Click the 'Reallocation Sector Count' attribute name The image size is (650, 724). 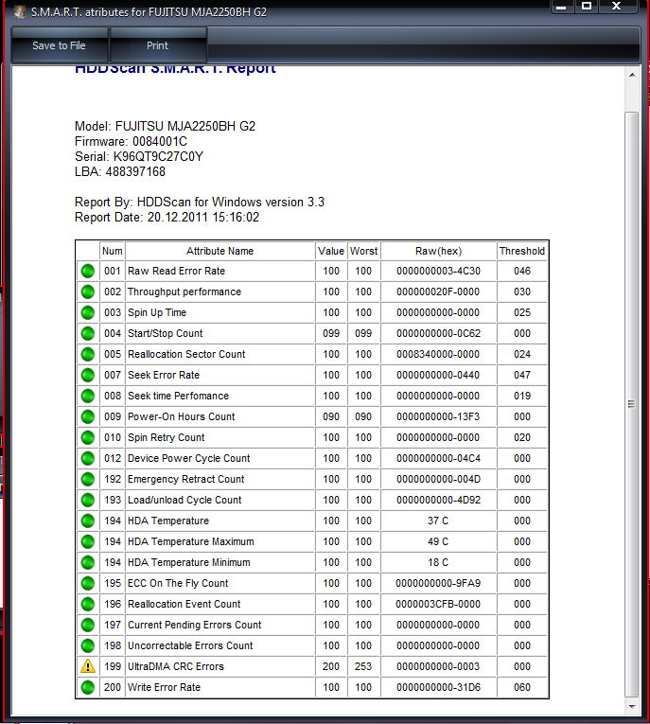coord(186,354)
